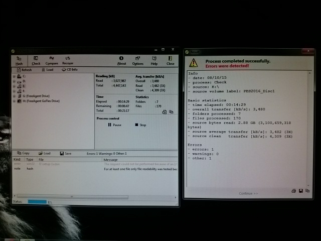Expand the C: drive node
321x241 pixels.
pyautogui.click(x=14, y=76)
